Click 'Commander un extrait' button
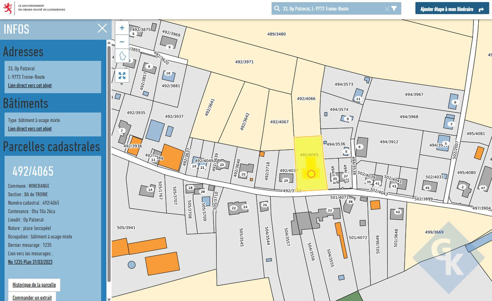 pos(32,297)
